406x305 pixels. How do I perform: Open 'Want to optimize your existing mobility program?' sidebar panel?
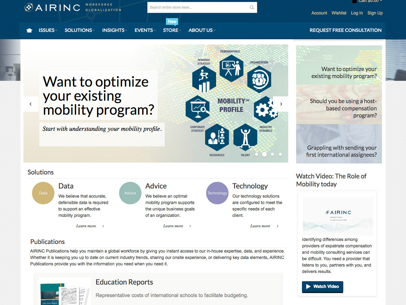pos(339,65)
